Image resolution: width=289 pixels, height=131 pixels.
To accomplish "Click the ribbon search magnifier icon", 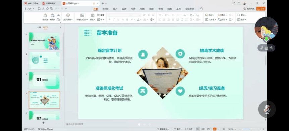I will point(201,9).
